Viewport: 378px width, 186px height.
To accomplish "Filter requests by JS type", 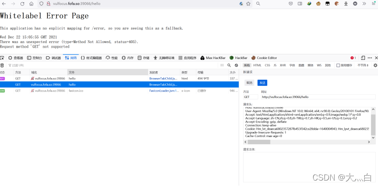I will tap(275, 65).
